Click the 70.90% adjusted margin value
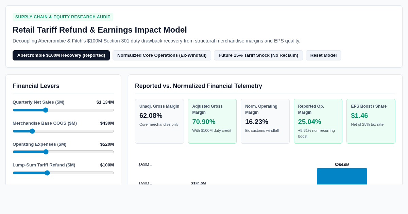Viewport: 408px width, 214px height. 204,122
